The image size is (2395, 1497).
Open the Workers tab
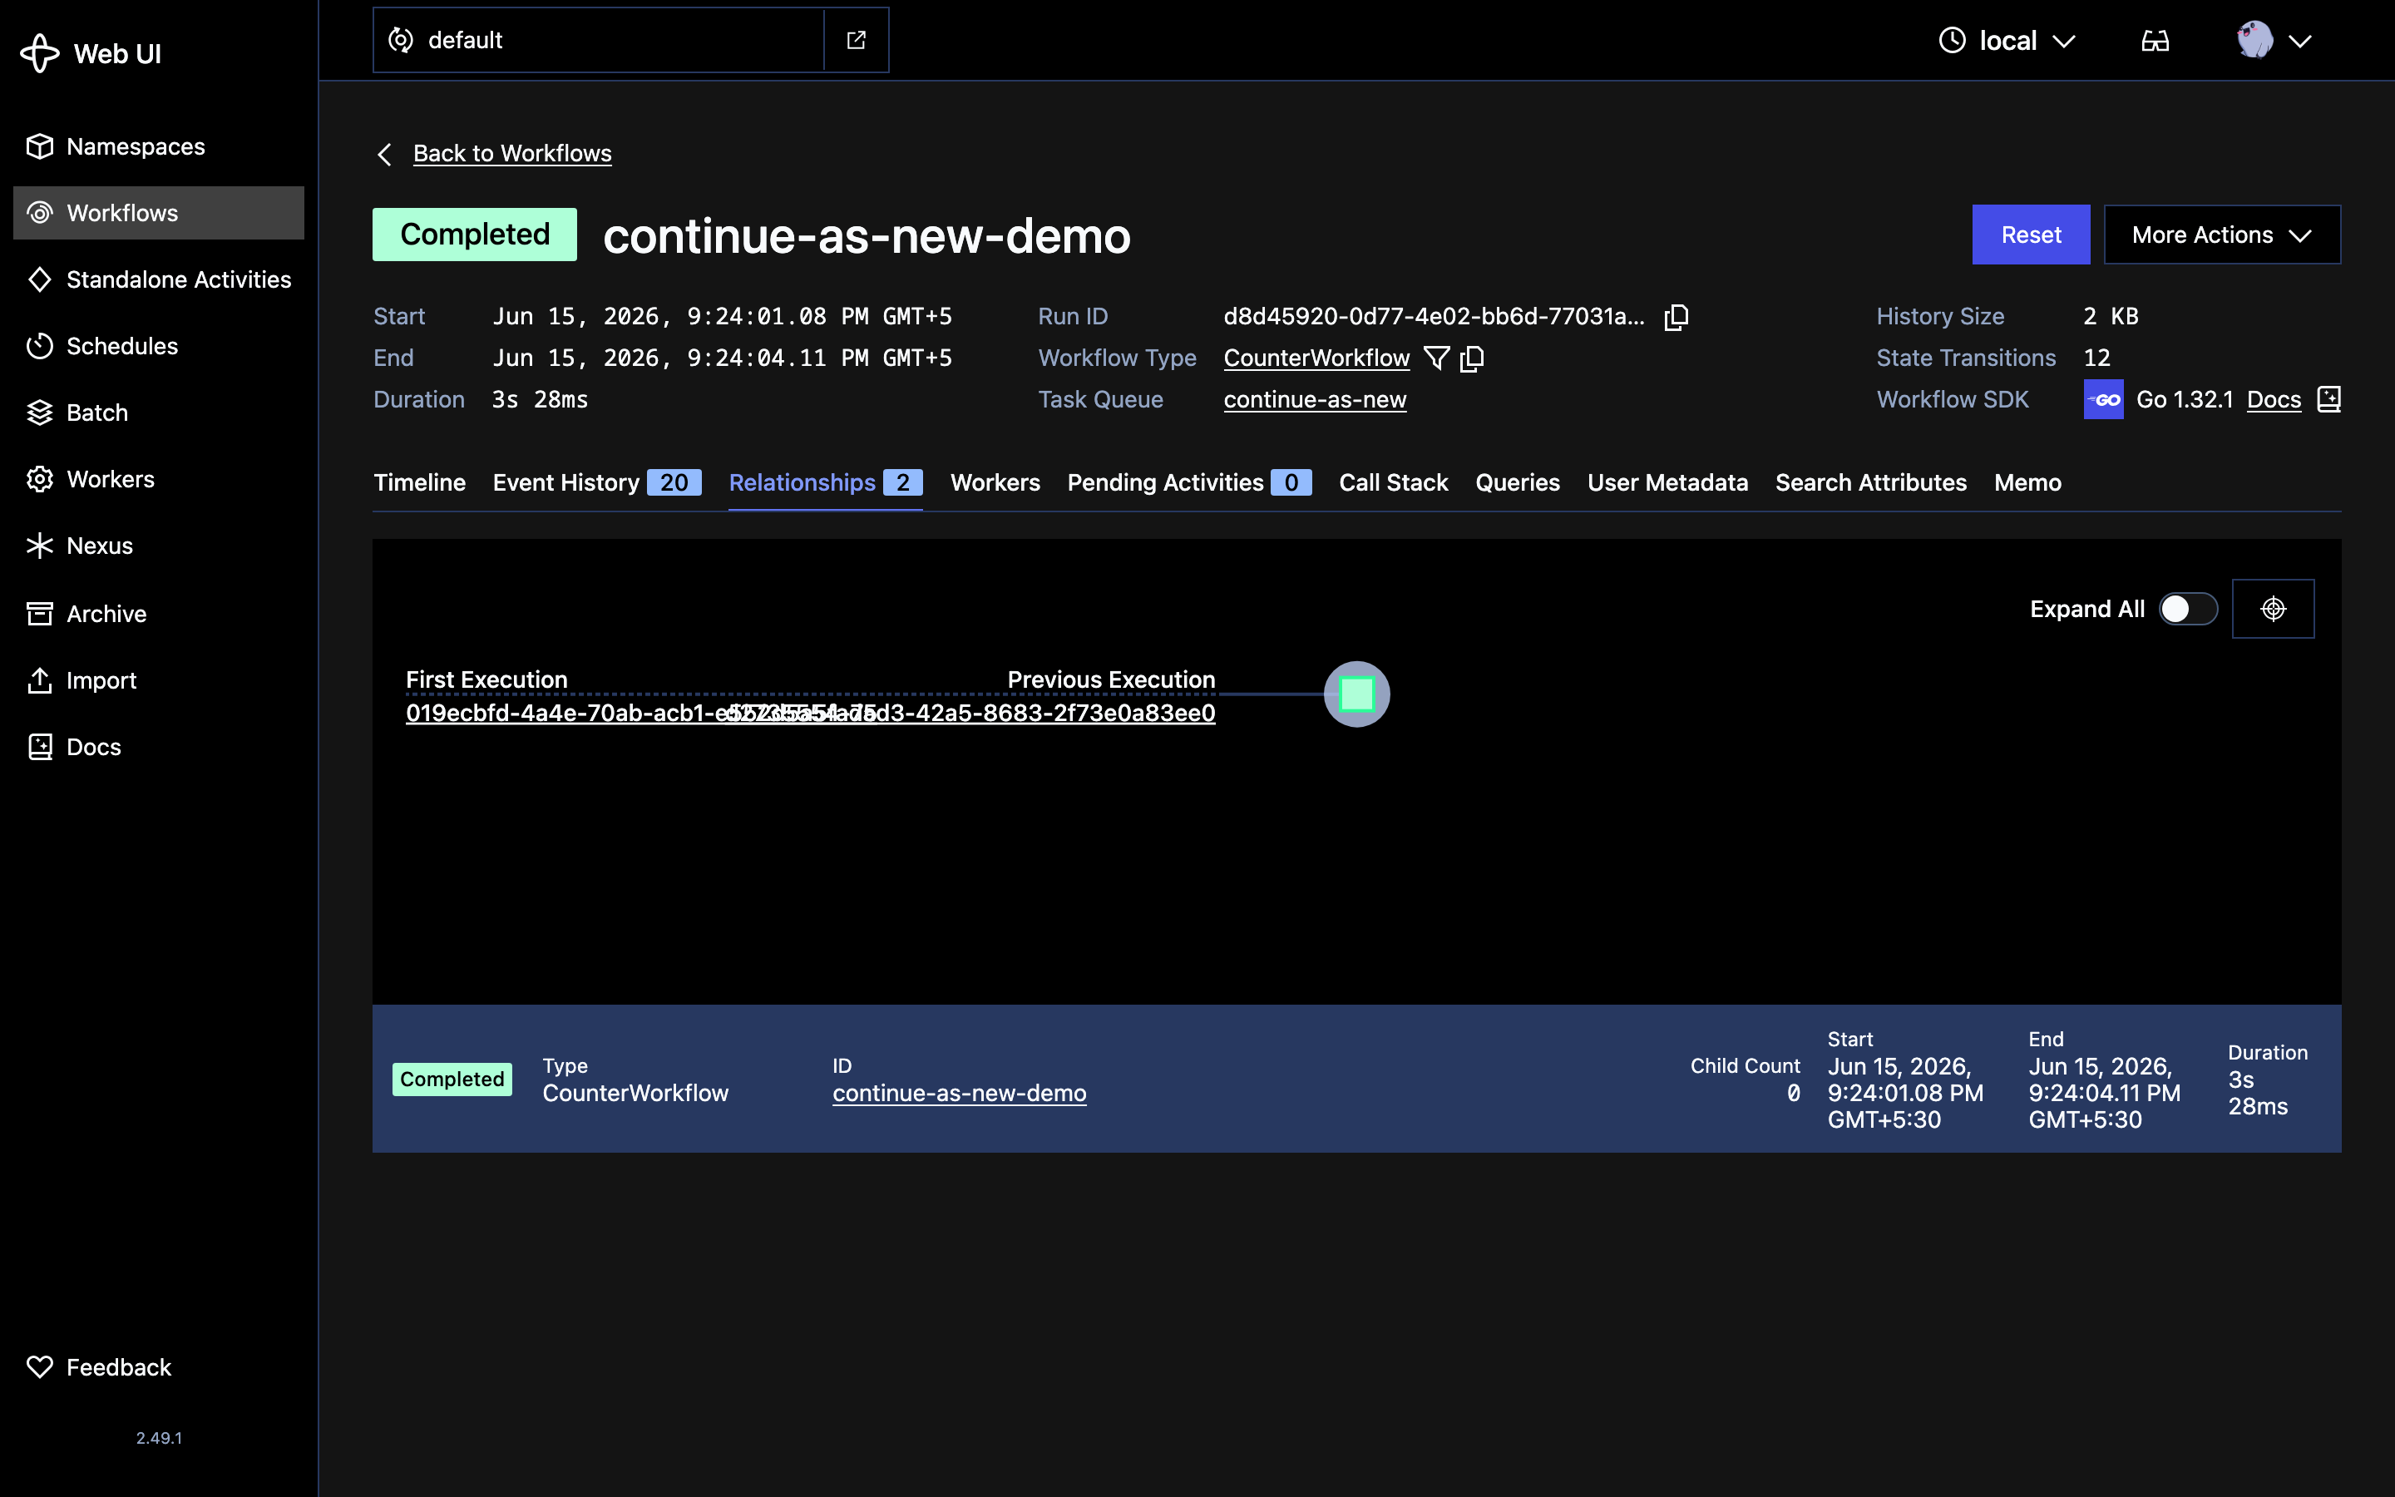click(x=995, y=482)
